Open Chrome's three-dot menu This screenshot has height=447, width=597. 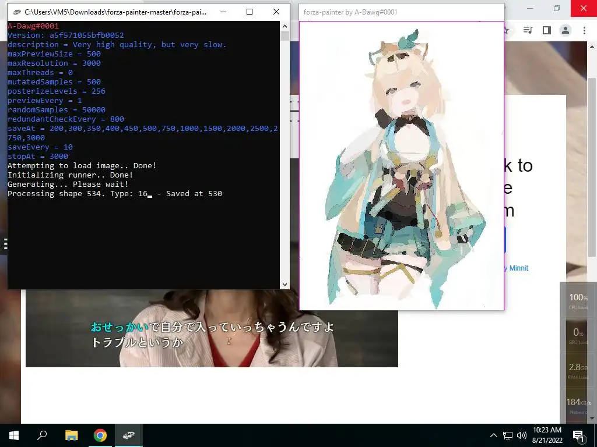pyautogui.click(x=584, y=30)
